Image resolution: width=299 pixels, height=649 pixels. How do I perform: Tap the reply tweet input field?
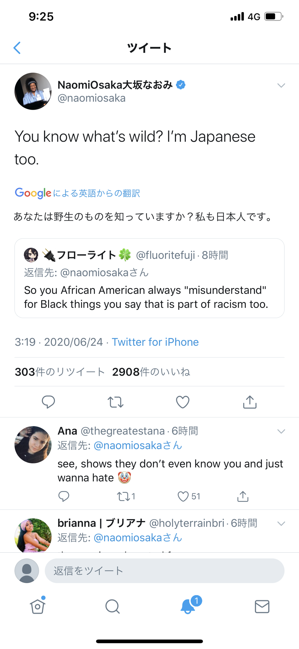click(164, 571)
